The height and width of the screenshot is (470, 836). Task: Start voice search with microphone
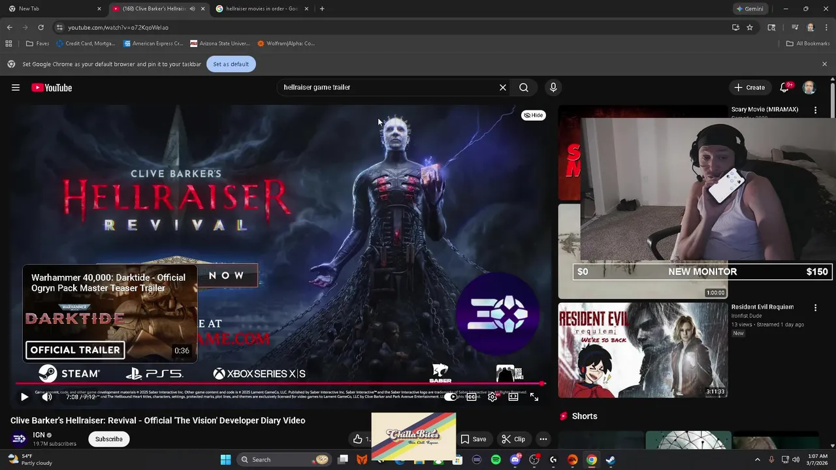tap(553, 87)
